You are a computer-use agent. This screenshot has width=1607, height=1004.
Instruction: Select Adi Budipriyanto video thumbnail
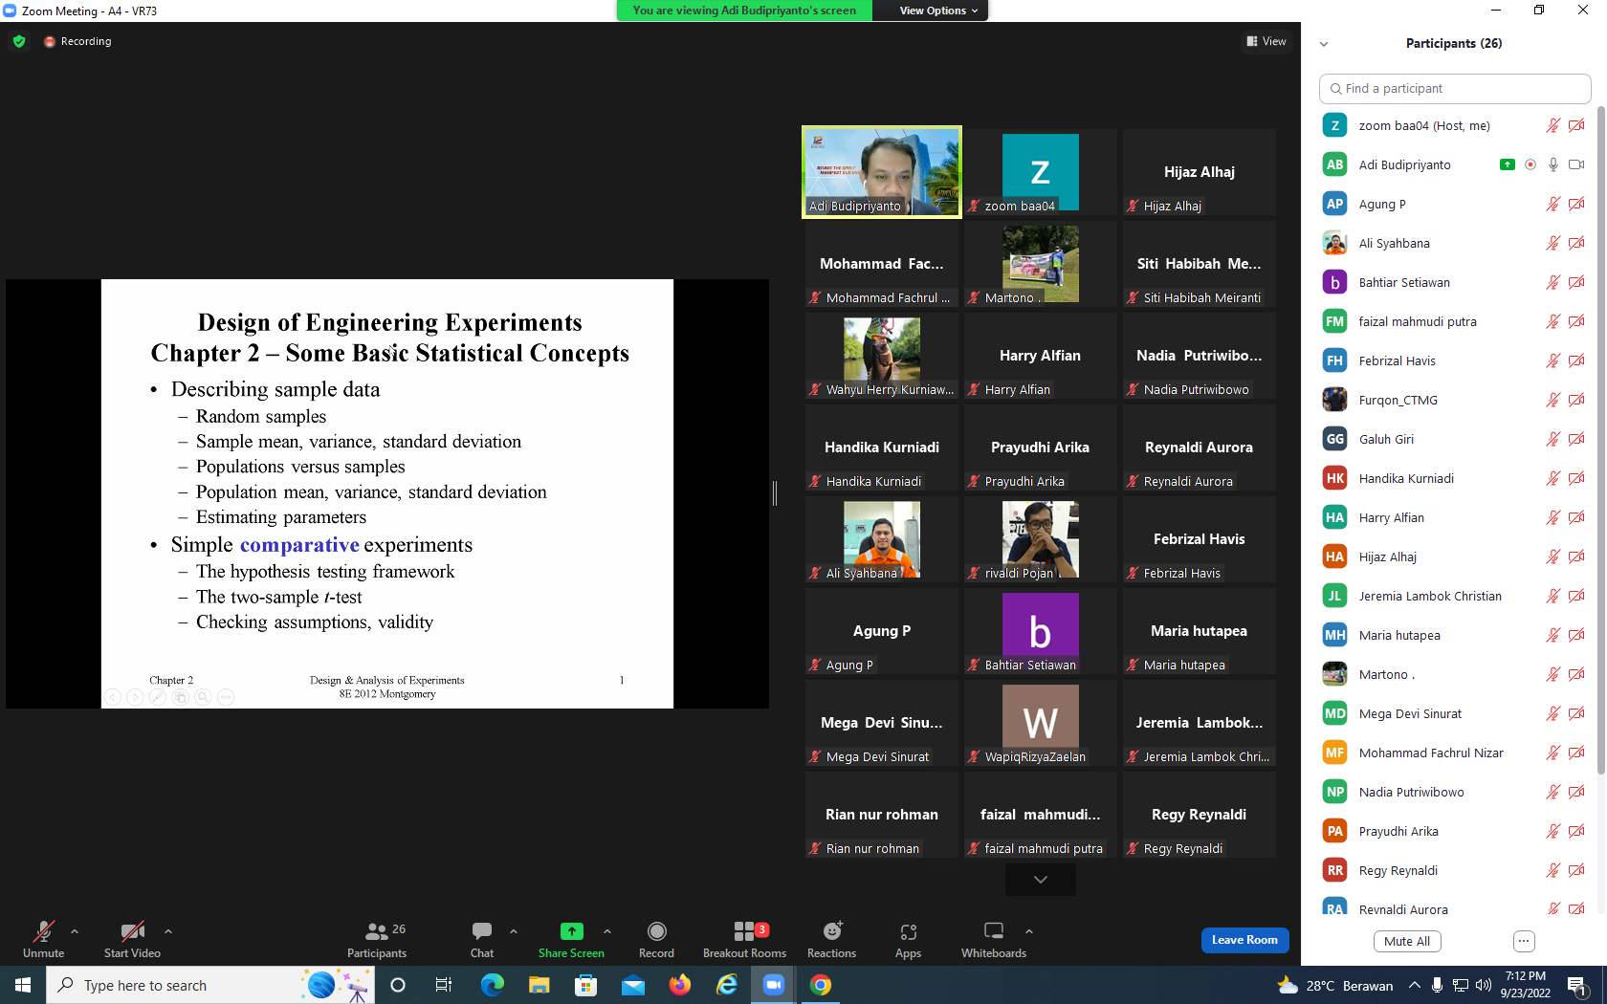coord(882,172)
